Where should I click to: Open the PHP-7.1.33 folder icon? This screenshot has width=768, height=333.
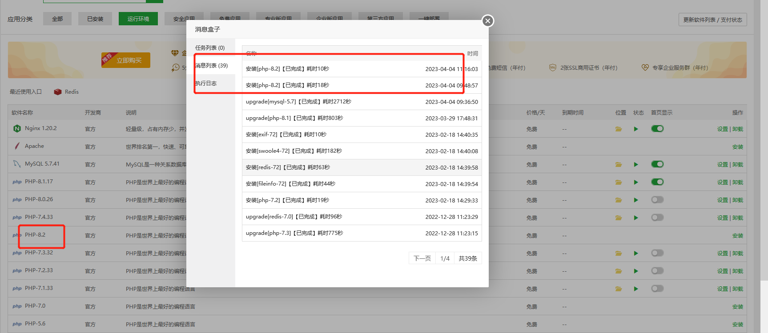(619, 289)
